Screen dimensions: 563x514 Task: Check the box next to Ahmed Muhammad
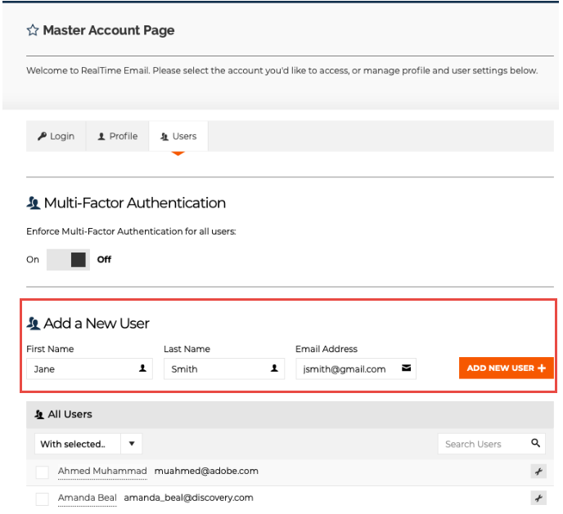click(x=43, y=472)
